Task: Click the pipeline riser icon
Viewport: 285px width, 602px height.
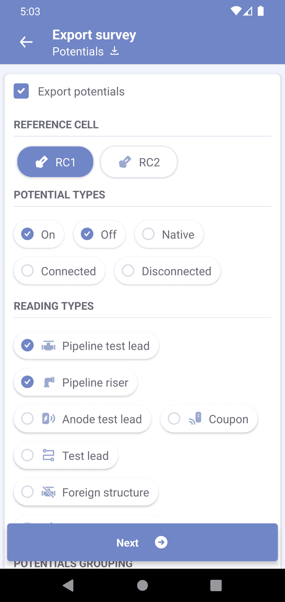Action: (x=49, y=382)
